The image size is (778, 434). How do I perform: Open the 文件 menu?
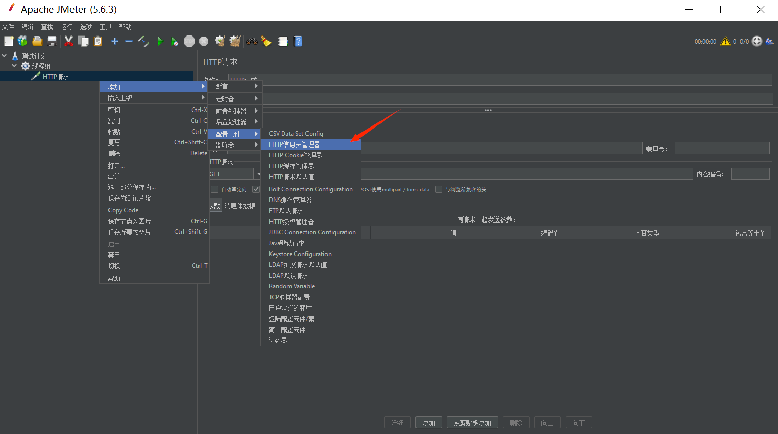[x=8, y=27]
